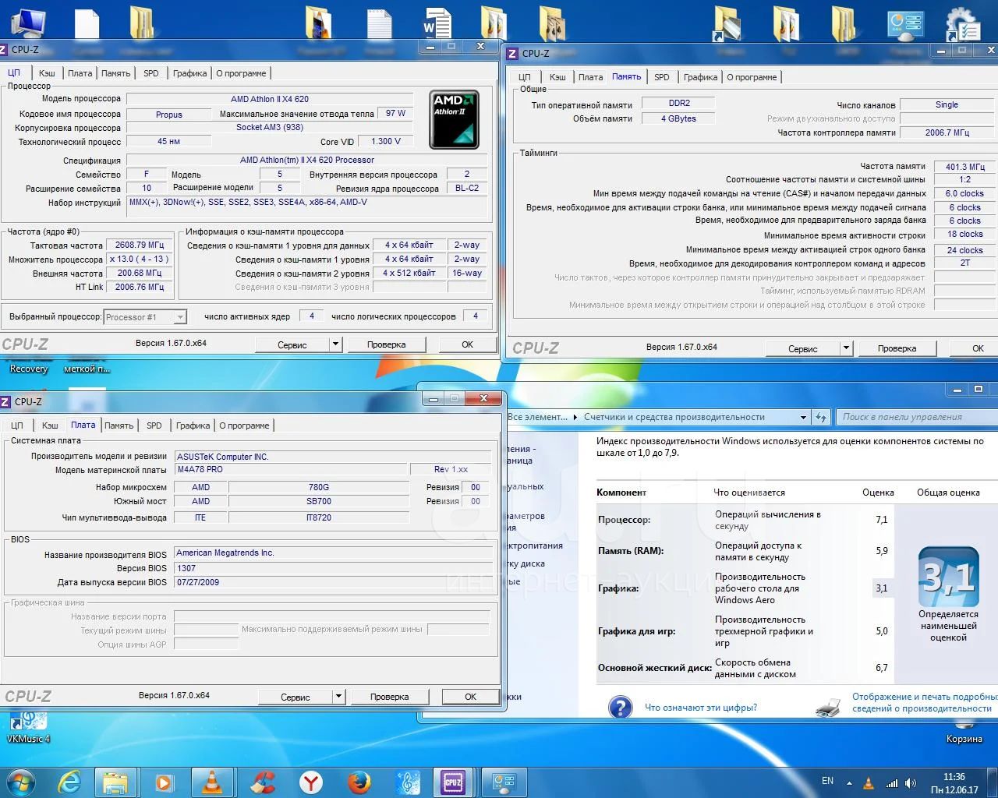Launch Internet Explorer from the taskbar
Viewport: 998px width, 798px height.
(x=69, y=782)
